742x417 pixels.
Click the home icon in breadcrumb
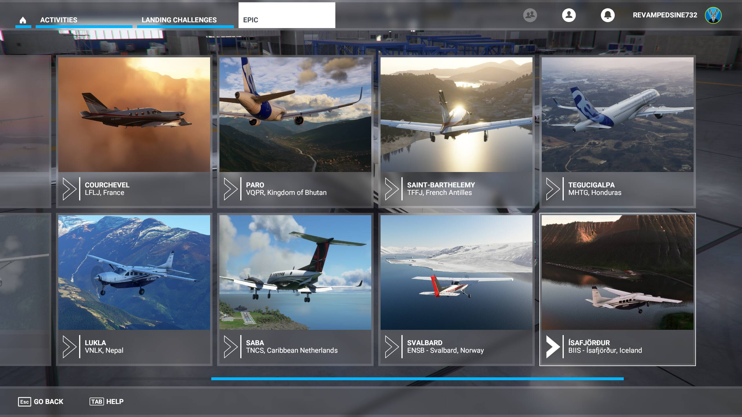coord(23,20)
